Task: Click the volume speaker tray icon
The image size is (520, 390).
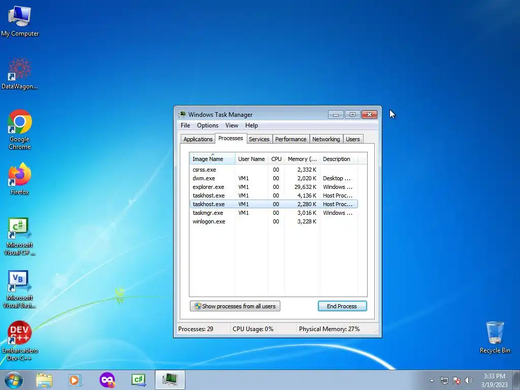Action: click(x=469, y=380)
